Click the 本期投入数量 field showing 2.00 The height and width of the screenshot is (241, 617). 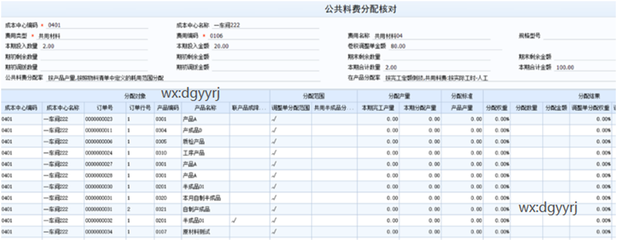(94, 46)
